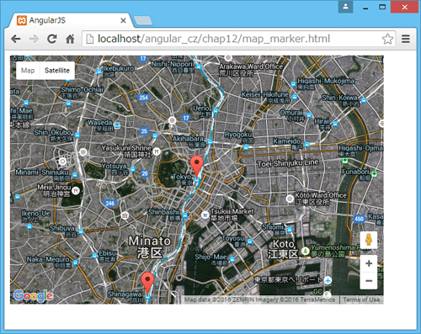Zoom in with the plus button
The image size is (421, 334).
pos(369,263)
